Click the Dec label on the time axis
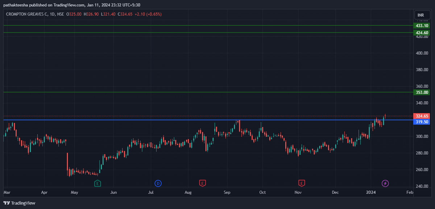The image size is (435, 209). coord(335,193)
